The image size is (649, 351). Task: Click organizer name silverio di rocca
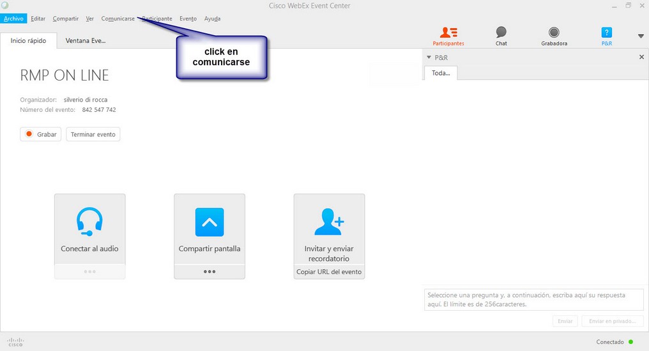85,100
